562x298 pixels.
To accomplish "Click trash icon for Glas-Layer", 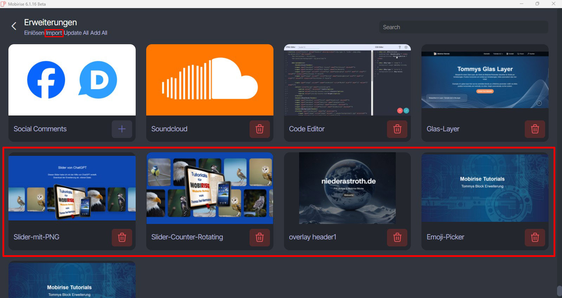I will coord(535,129).
